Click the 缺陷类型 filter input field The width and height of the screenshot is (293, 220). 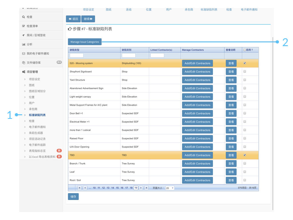[x=76, y=55]
